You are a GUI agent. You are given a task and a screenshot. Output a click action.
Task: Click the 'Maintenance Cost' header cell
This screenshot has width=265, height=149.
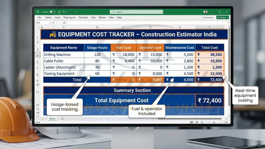point(180,48)
